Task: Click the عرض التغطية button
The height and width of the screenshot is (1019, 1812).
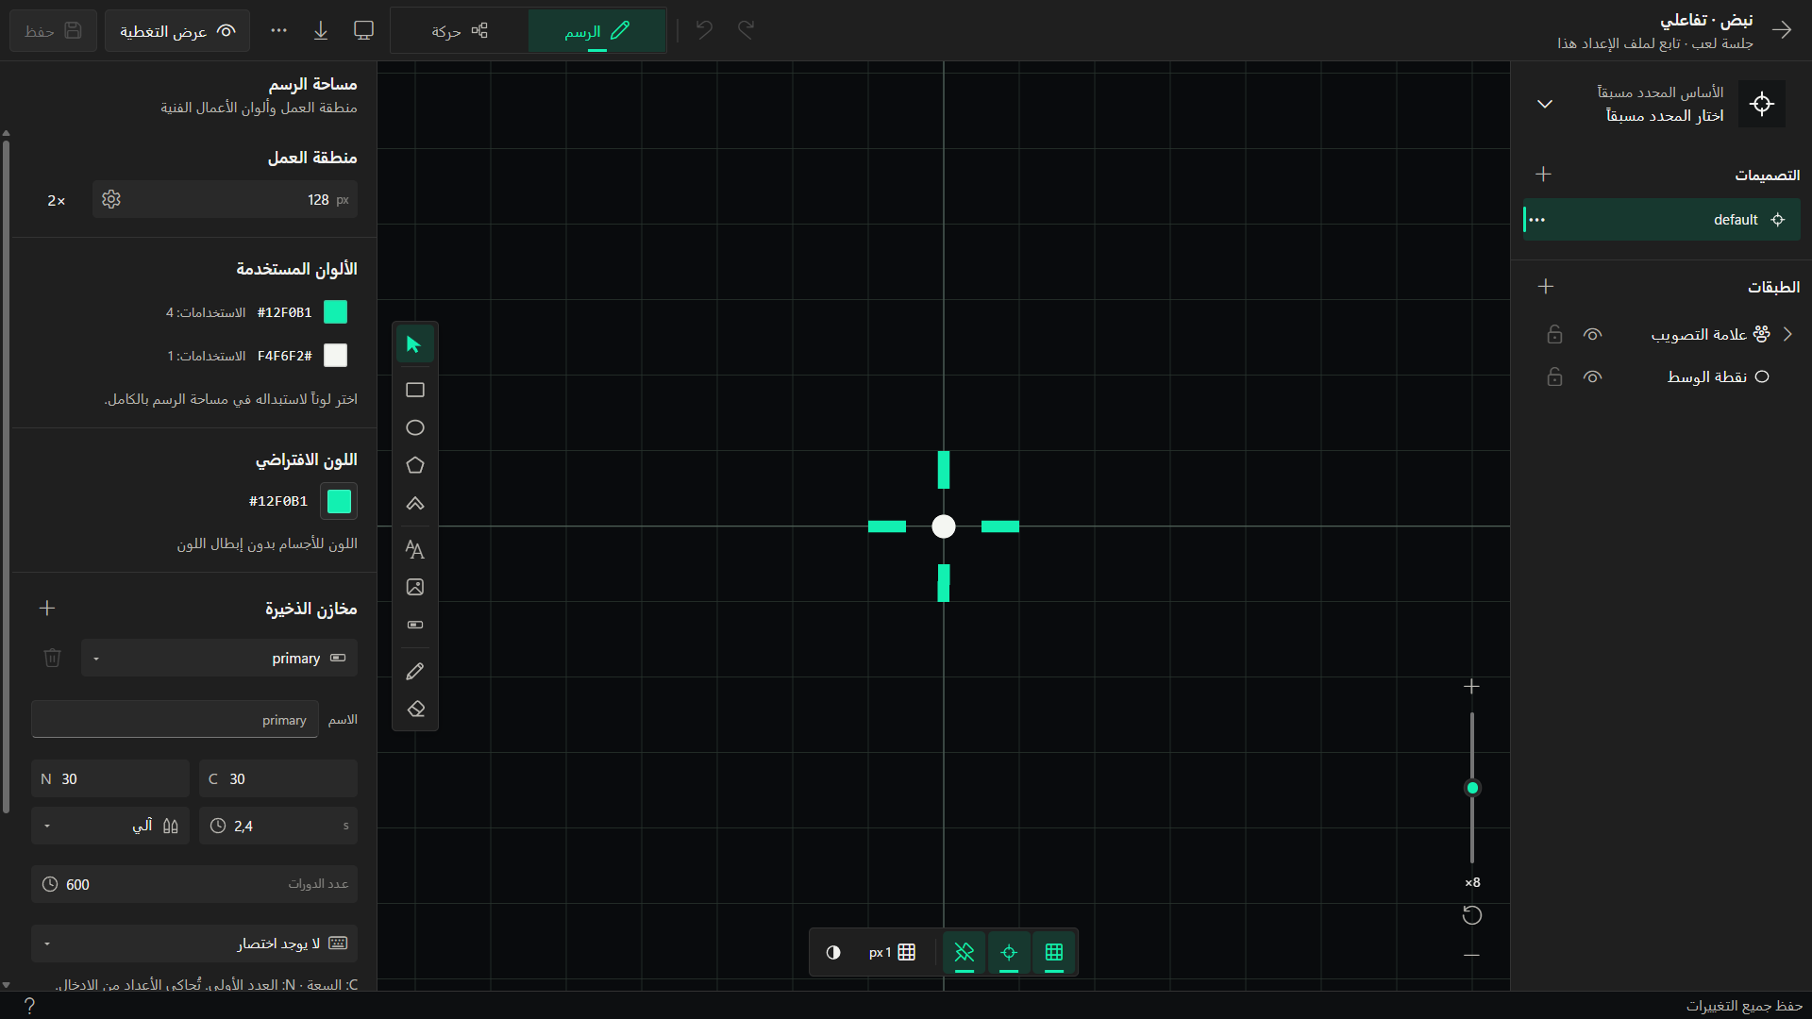Action: click(177, 30)
